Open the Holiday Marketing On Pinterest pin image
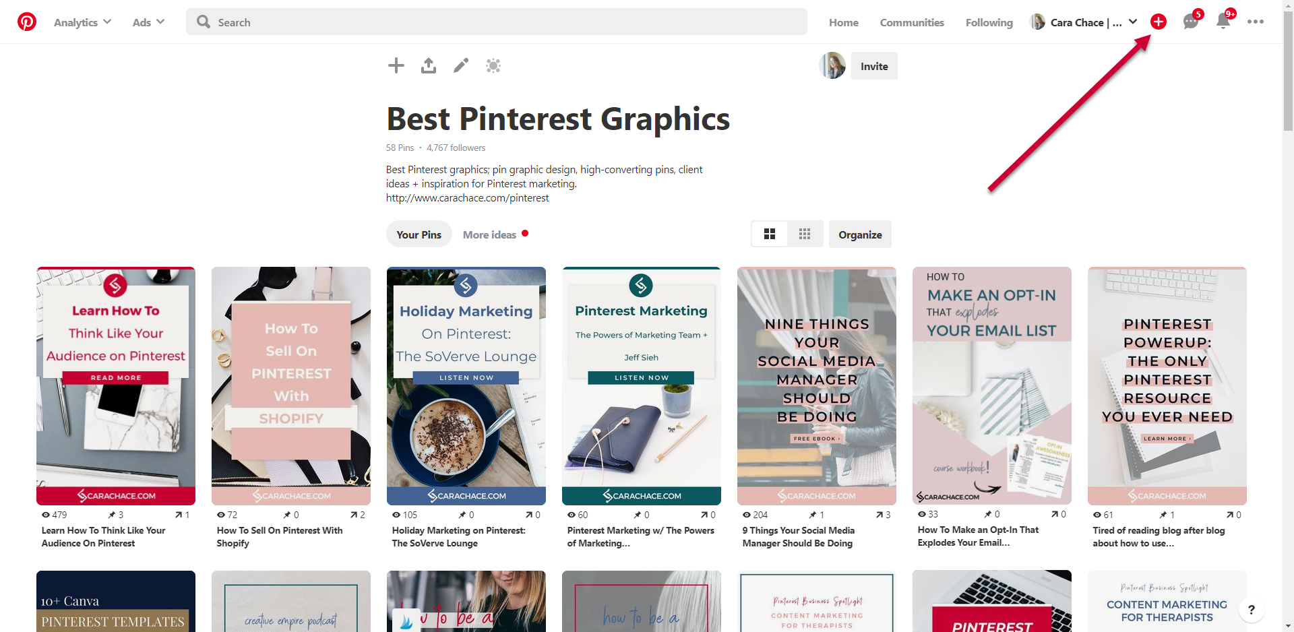This screenshot has width=1294, height=632. [x=466, y=386]
